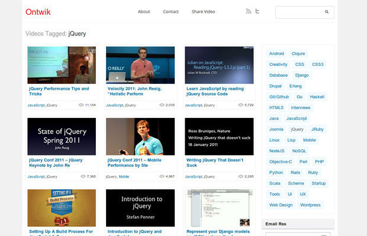Open 'jQuery Performance Tips and Tricks' title

click(59, 91)
